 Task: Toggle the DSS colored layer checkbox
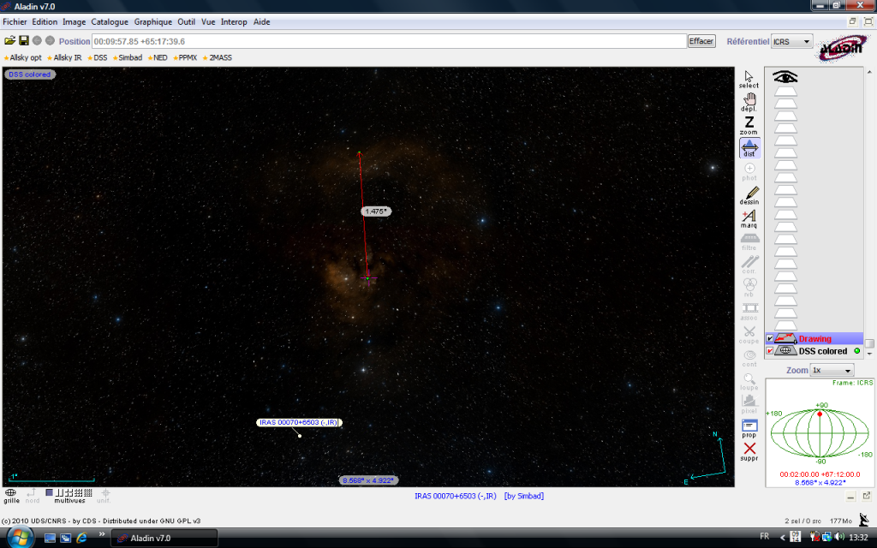(770, 350)
